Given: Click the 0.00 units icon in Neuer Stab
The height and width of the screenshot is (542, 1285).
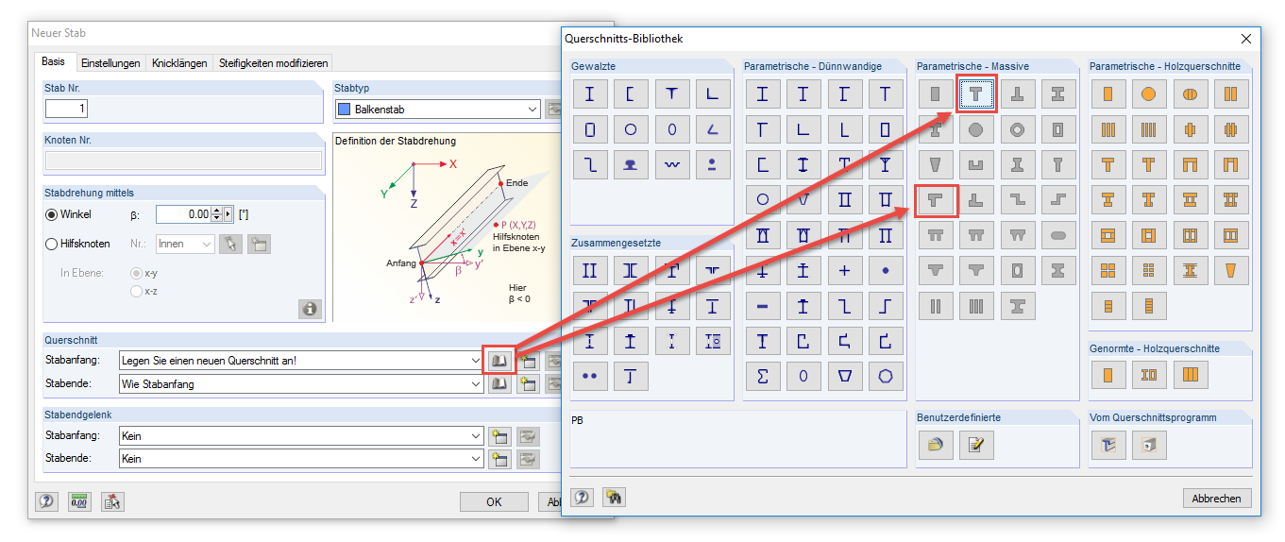Looking at the screenshot, I should pyautogui.click(x=79, y=501).
